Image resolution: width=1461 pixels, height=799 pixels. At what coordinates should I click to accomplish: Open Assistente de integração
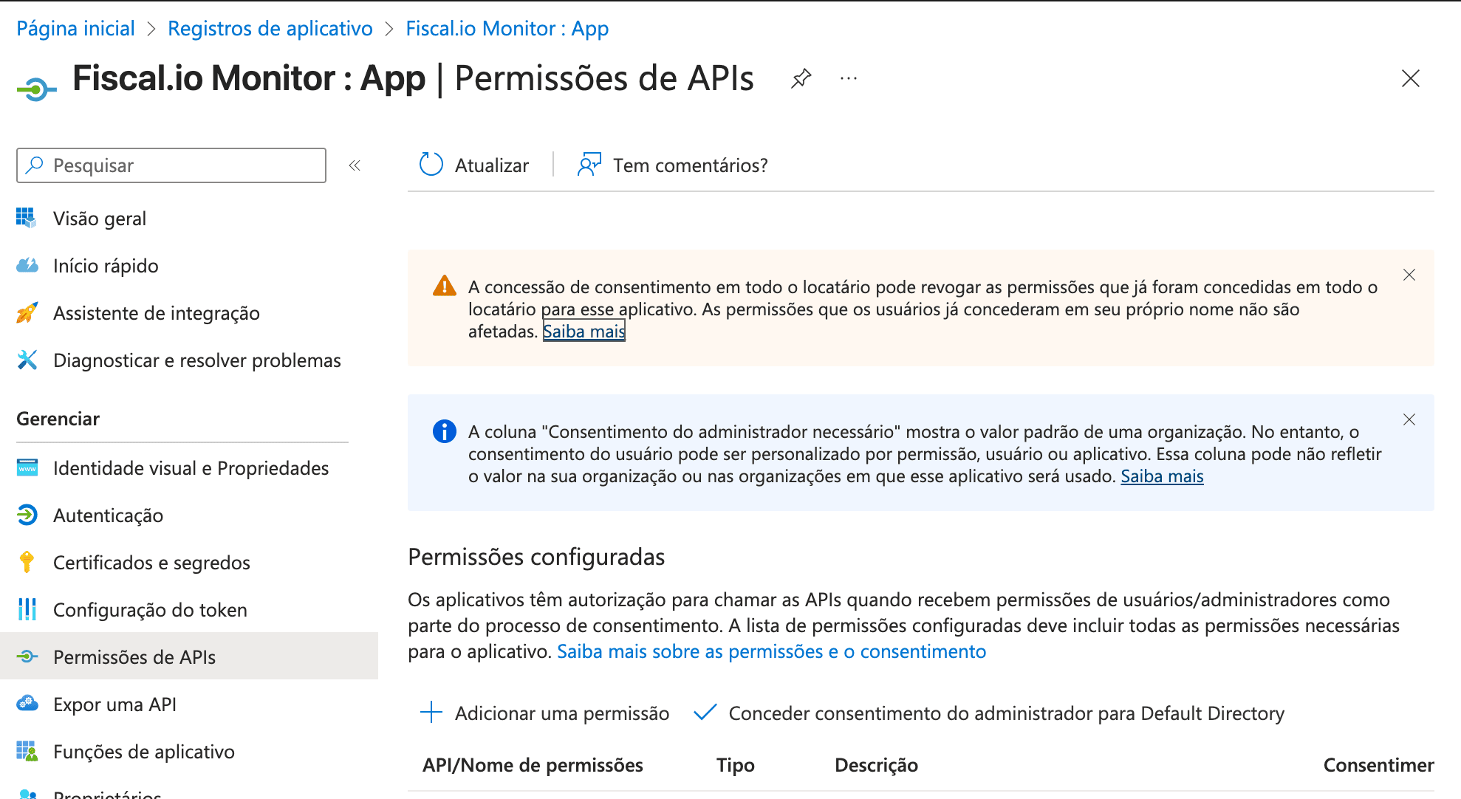click(157, 313)
